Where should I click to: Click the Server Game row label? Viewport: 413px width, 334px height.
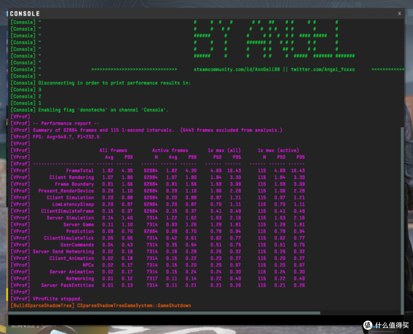click(x=78, y=225)
